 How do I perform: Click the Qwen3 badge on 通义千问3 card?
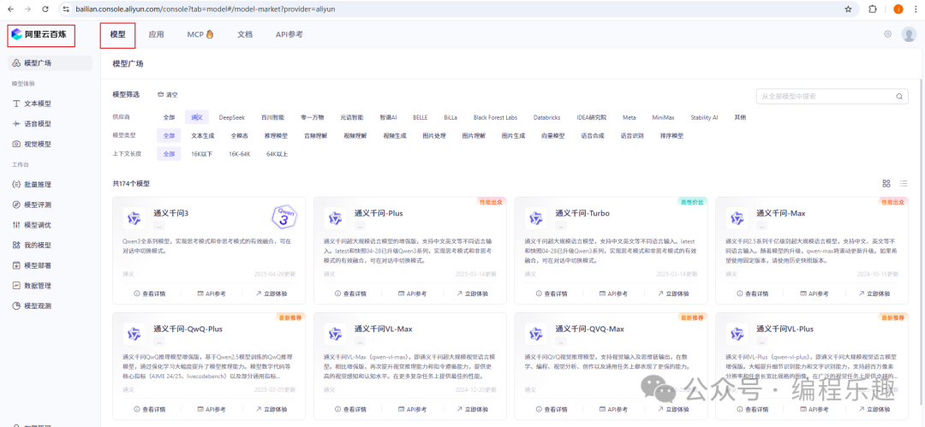pos(283,217)
